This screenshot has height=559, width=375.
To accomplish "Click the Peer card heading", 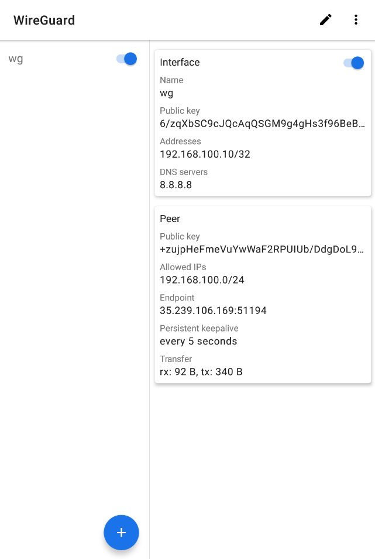I will pyautogui.click(x=170, y=219).
